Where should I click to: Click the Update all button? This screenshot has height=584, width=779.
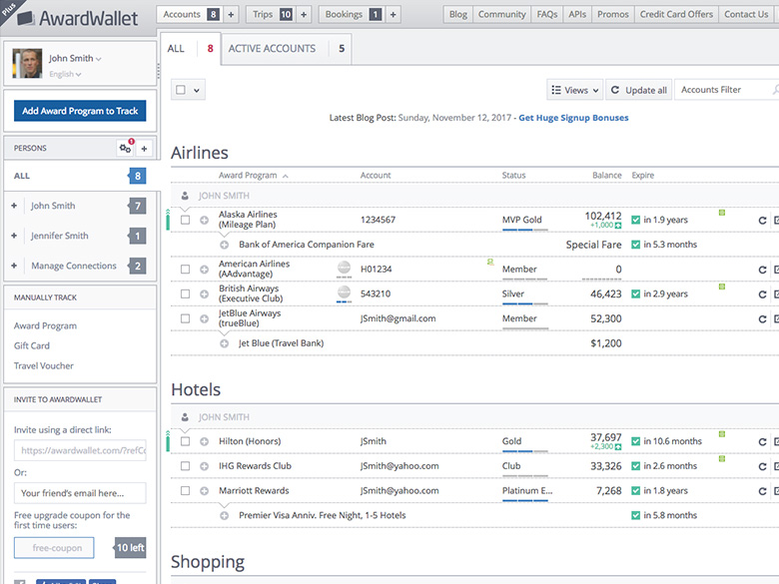[x=638, y=90]
